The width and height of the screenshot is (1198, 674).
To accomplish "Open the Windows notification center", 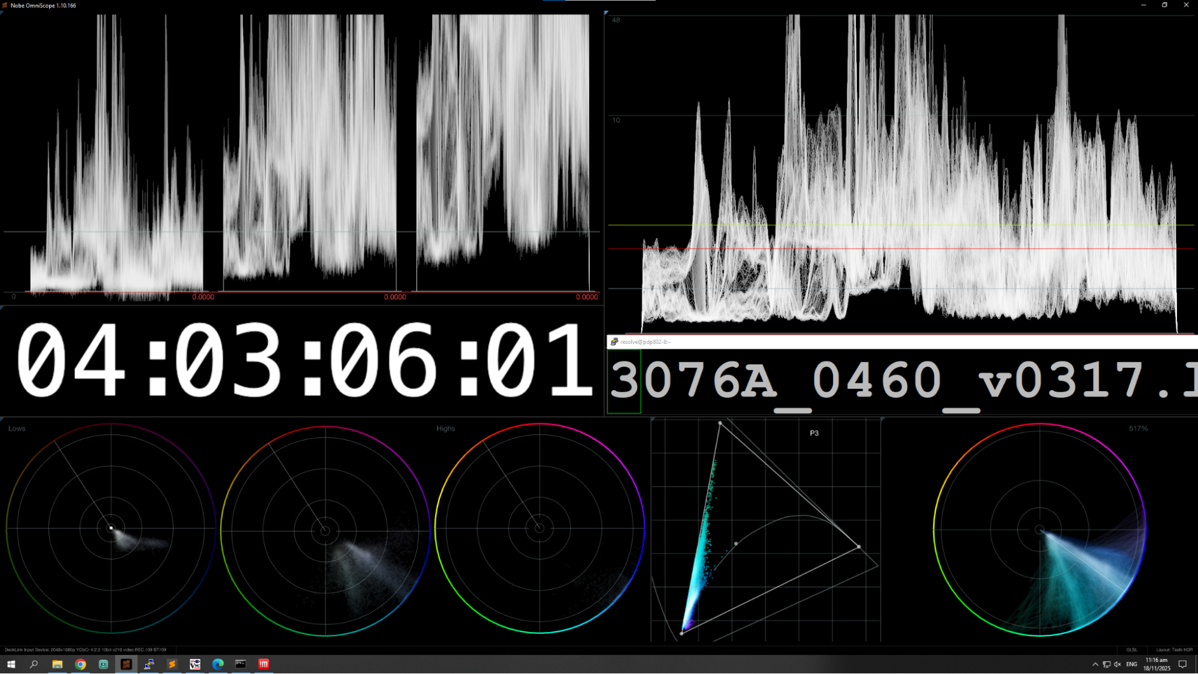I will tap(1182, 664).
